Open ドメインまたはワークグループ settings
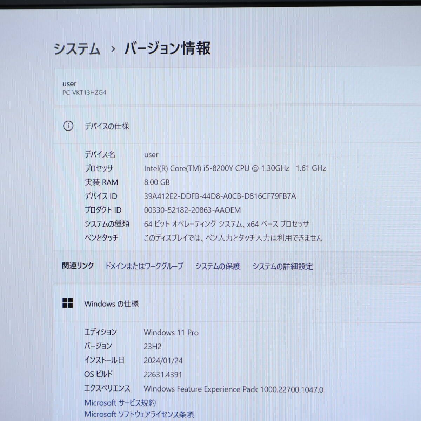Viewport: 421px width, 421px height. (144, 266)
